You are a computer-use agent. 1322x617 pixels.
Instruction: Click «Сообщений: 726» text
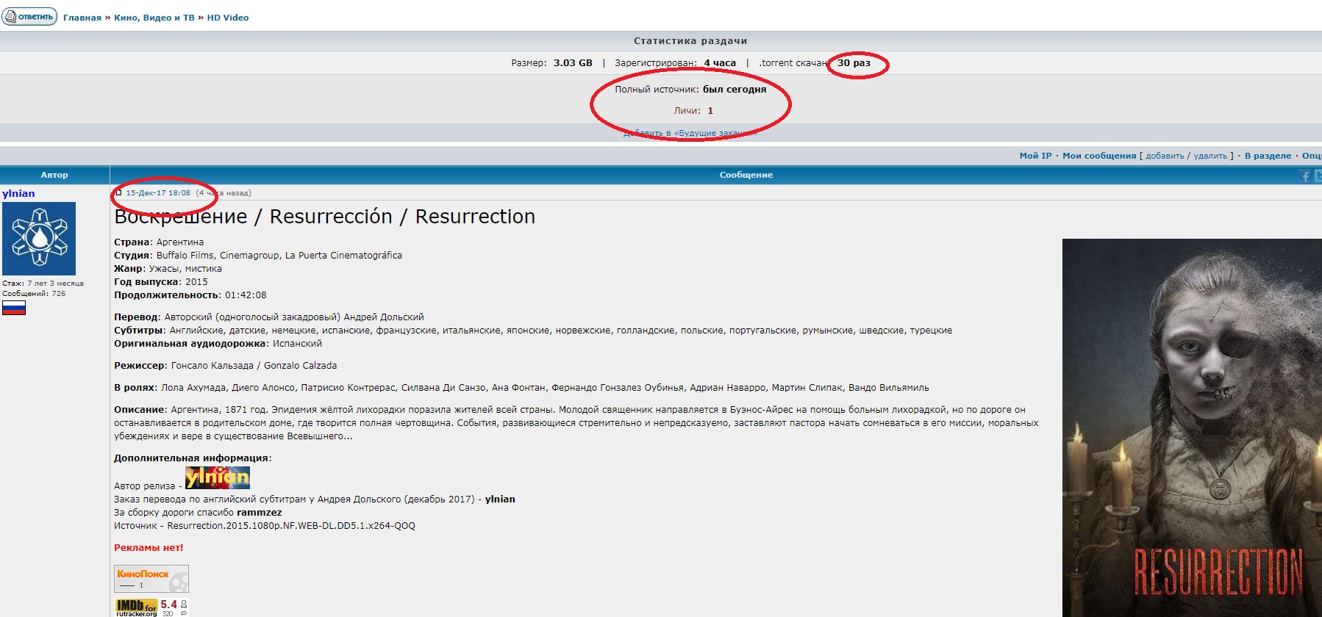[x=34, y=294]
